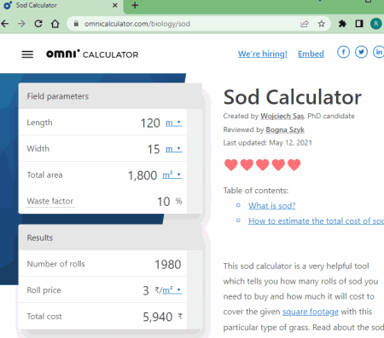384x338 pixels.
Task: Open the Omni hamburger menu
Action: pyautogui.click(x=27, y=54)
